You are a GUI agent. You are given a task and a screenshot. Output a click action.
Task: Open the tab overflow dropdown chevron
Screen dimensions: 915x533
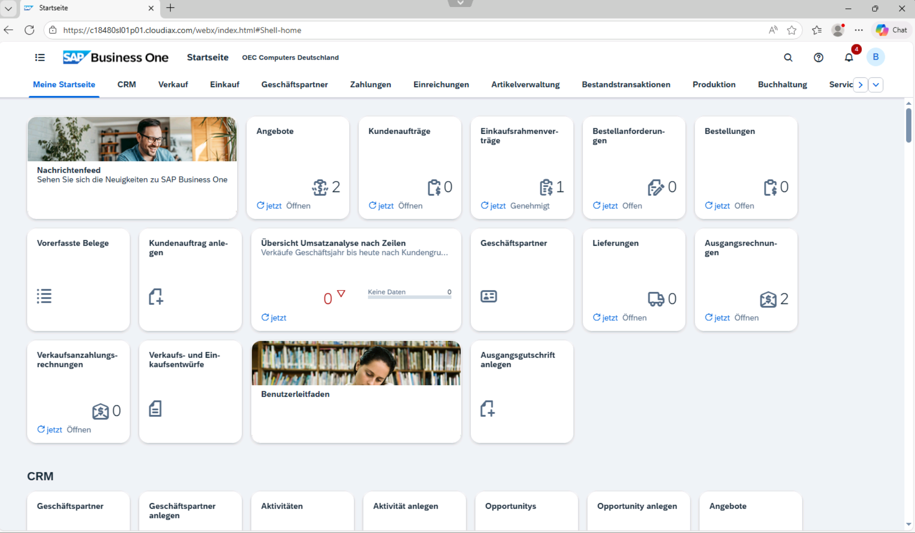click(x=876, y=84)
